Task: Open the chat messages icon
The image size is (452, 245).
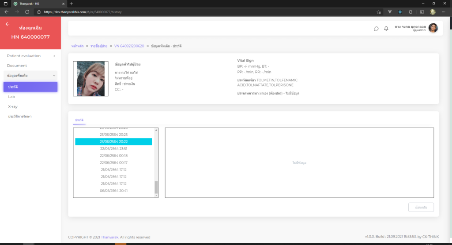Action: [x=376, y=29]
